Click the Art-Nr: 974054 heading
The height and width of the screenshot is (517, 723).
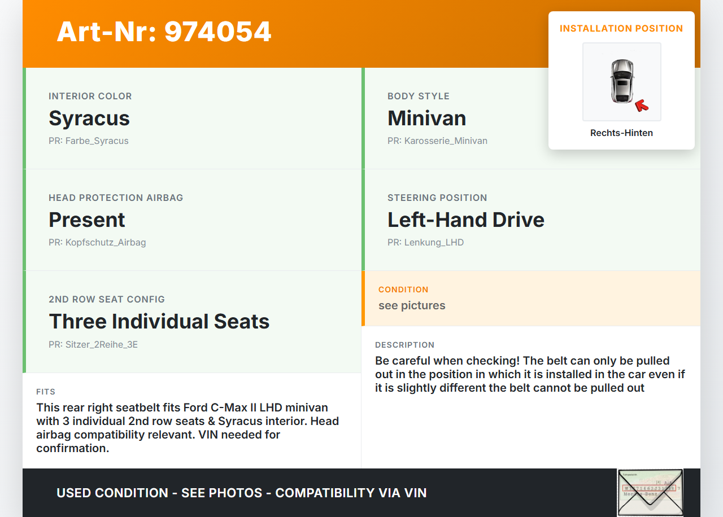click(x=164, y=32)
